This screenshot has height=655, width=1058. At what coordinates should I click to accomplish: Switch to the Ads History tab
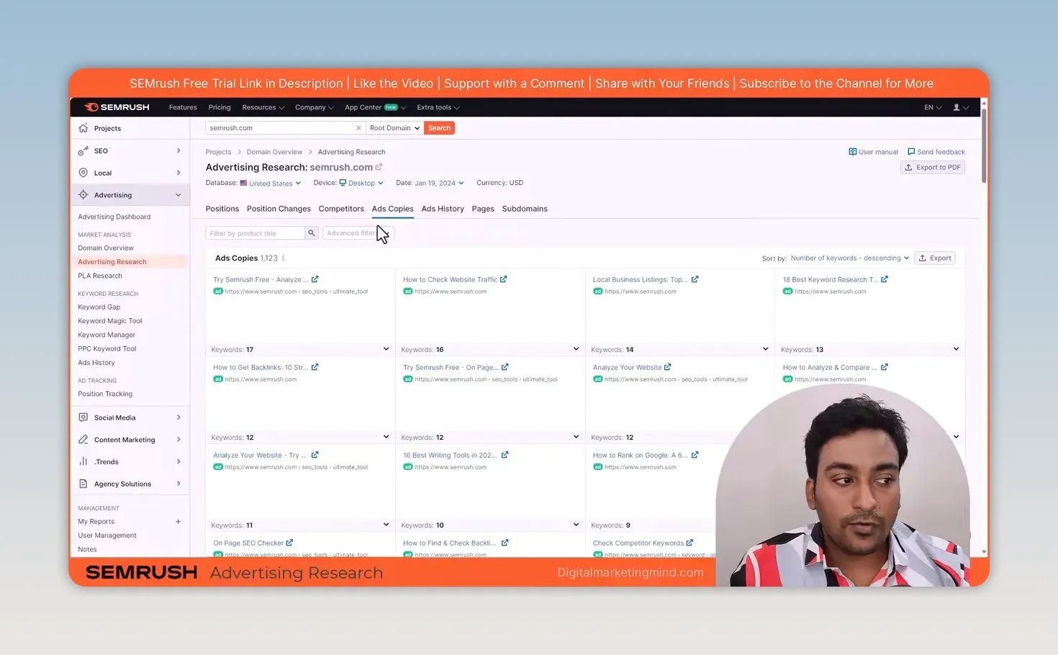click(x=443, y=209)
